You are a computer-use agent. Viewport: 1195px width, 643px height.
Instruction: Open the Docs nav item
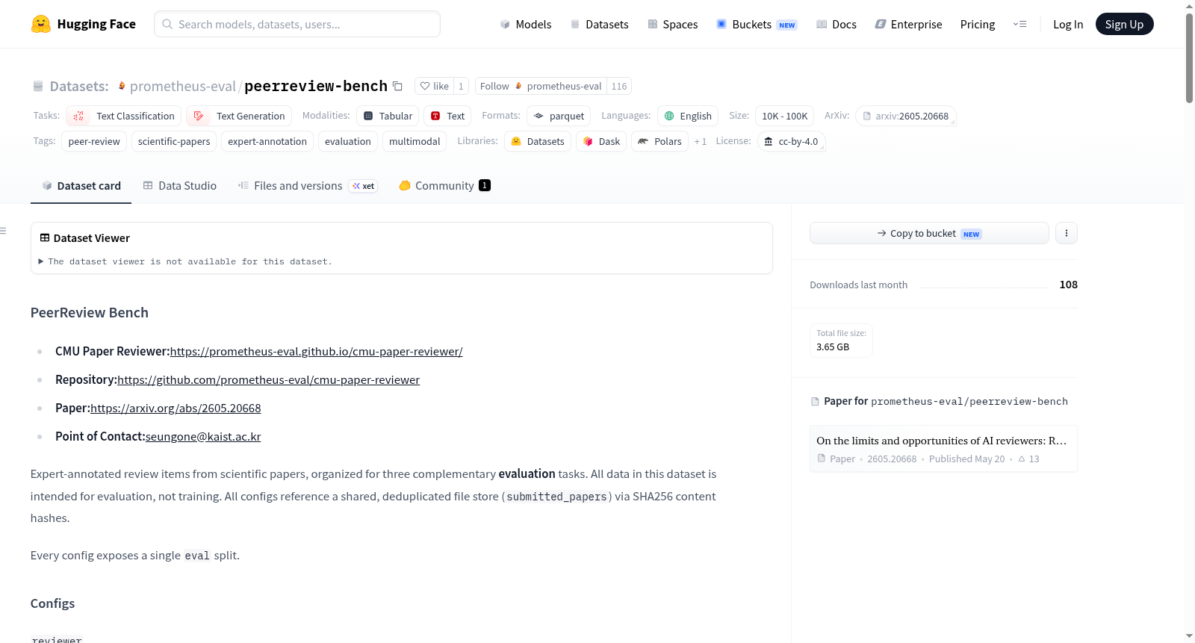836,24
